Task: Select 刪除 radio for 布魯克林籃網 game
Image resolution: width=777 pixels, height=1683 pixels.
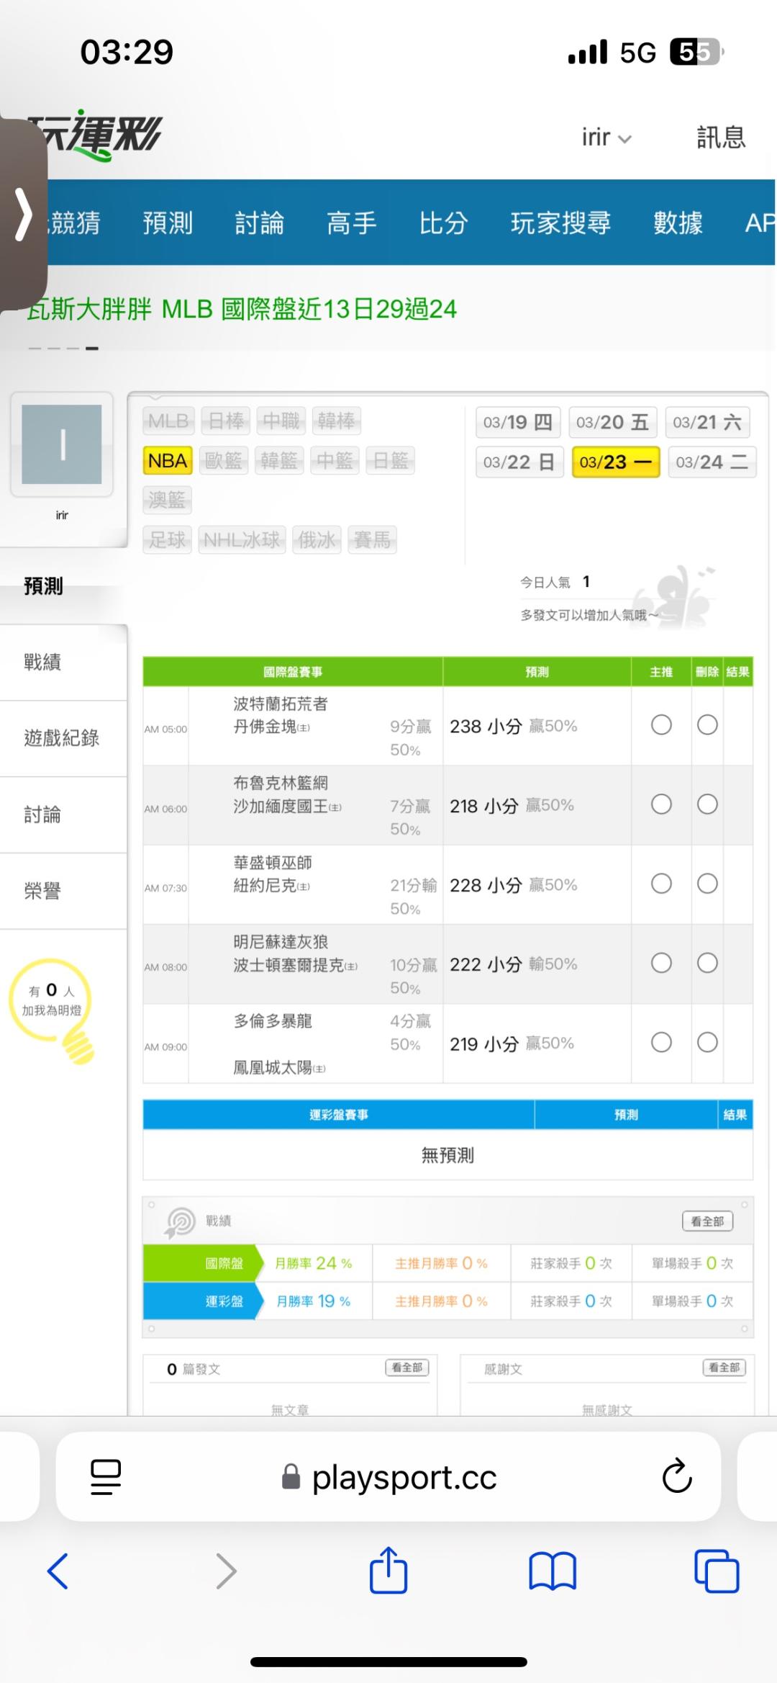Action: click(707, 804)
